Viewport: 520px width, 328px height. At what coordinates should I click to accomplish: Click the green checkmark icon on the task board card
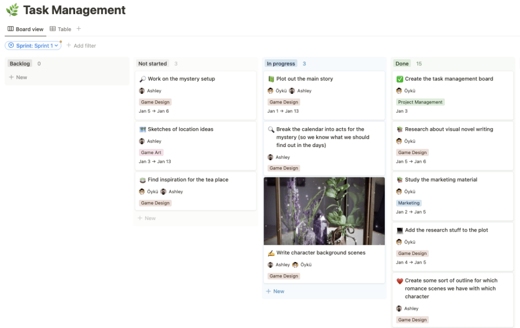click(401, 79)
